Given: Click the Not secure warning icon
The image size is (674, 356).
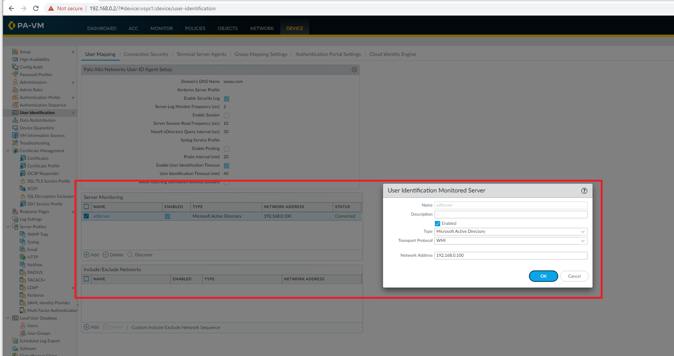Looking at the screenshot, I should click(x=51, y=8).
